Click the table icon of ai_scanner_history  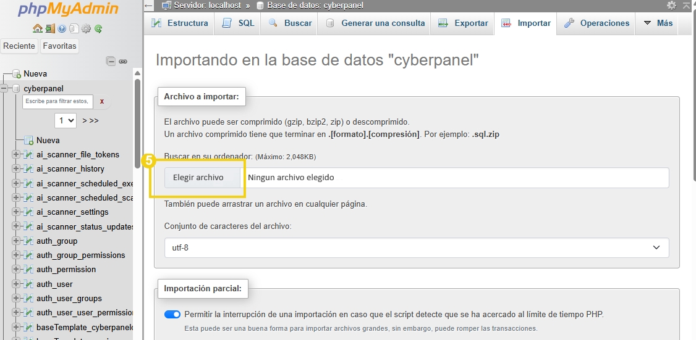[29, 169]
